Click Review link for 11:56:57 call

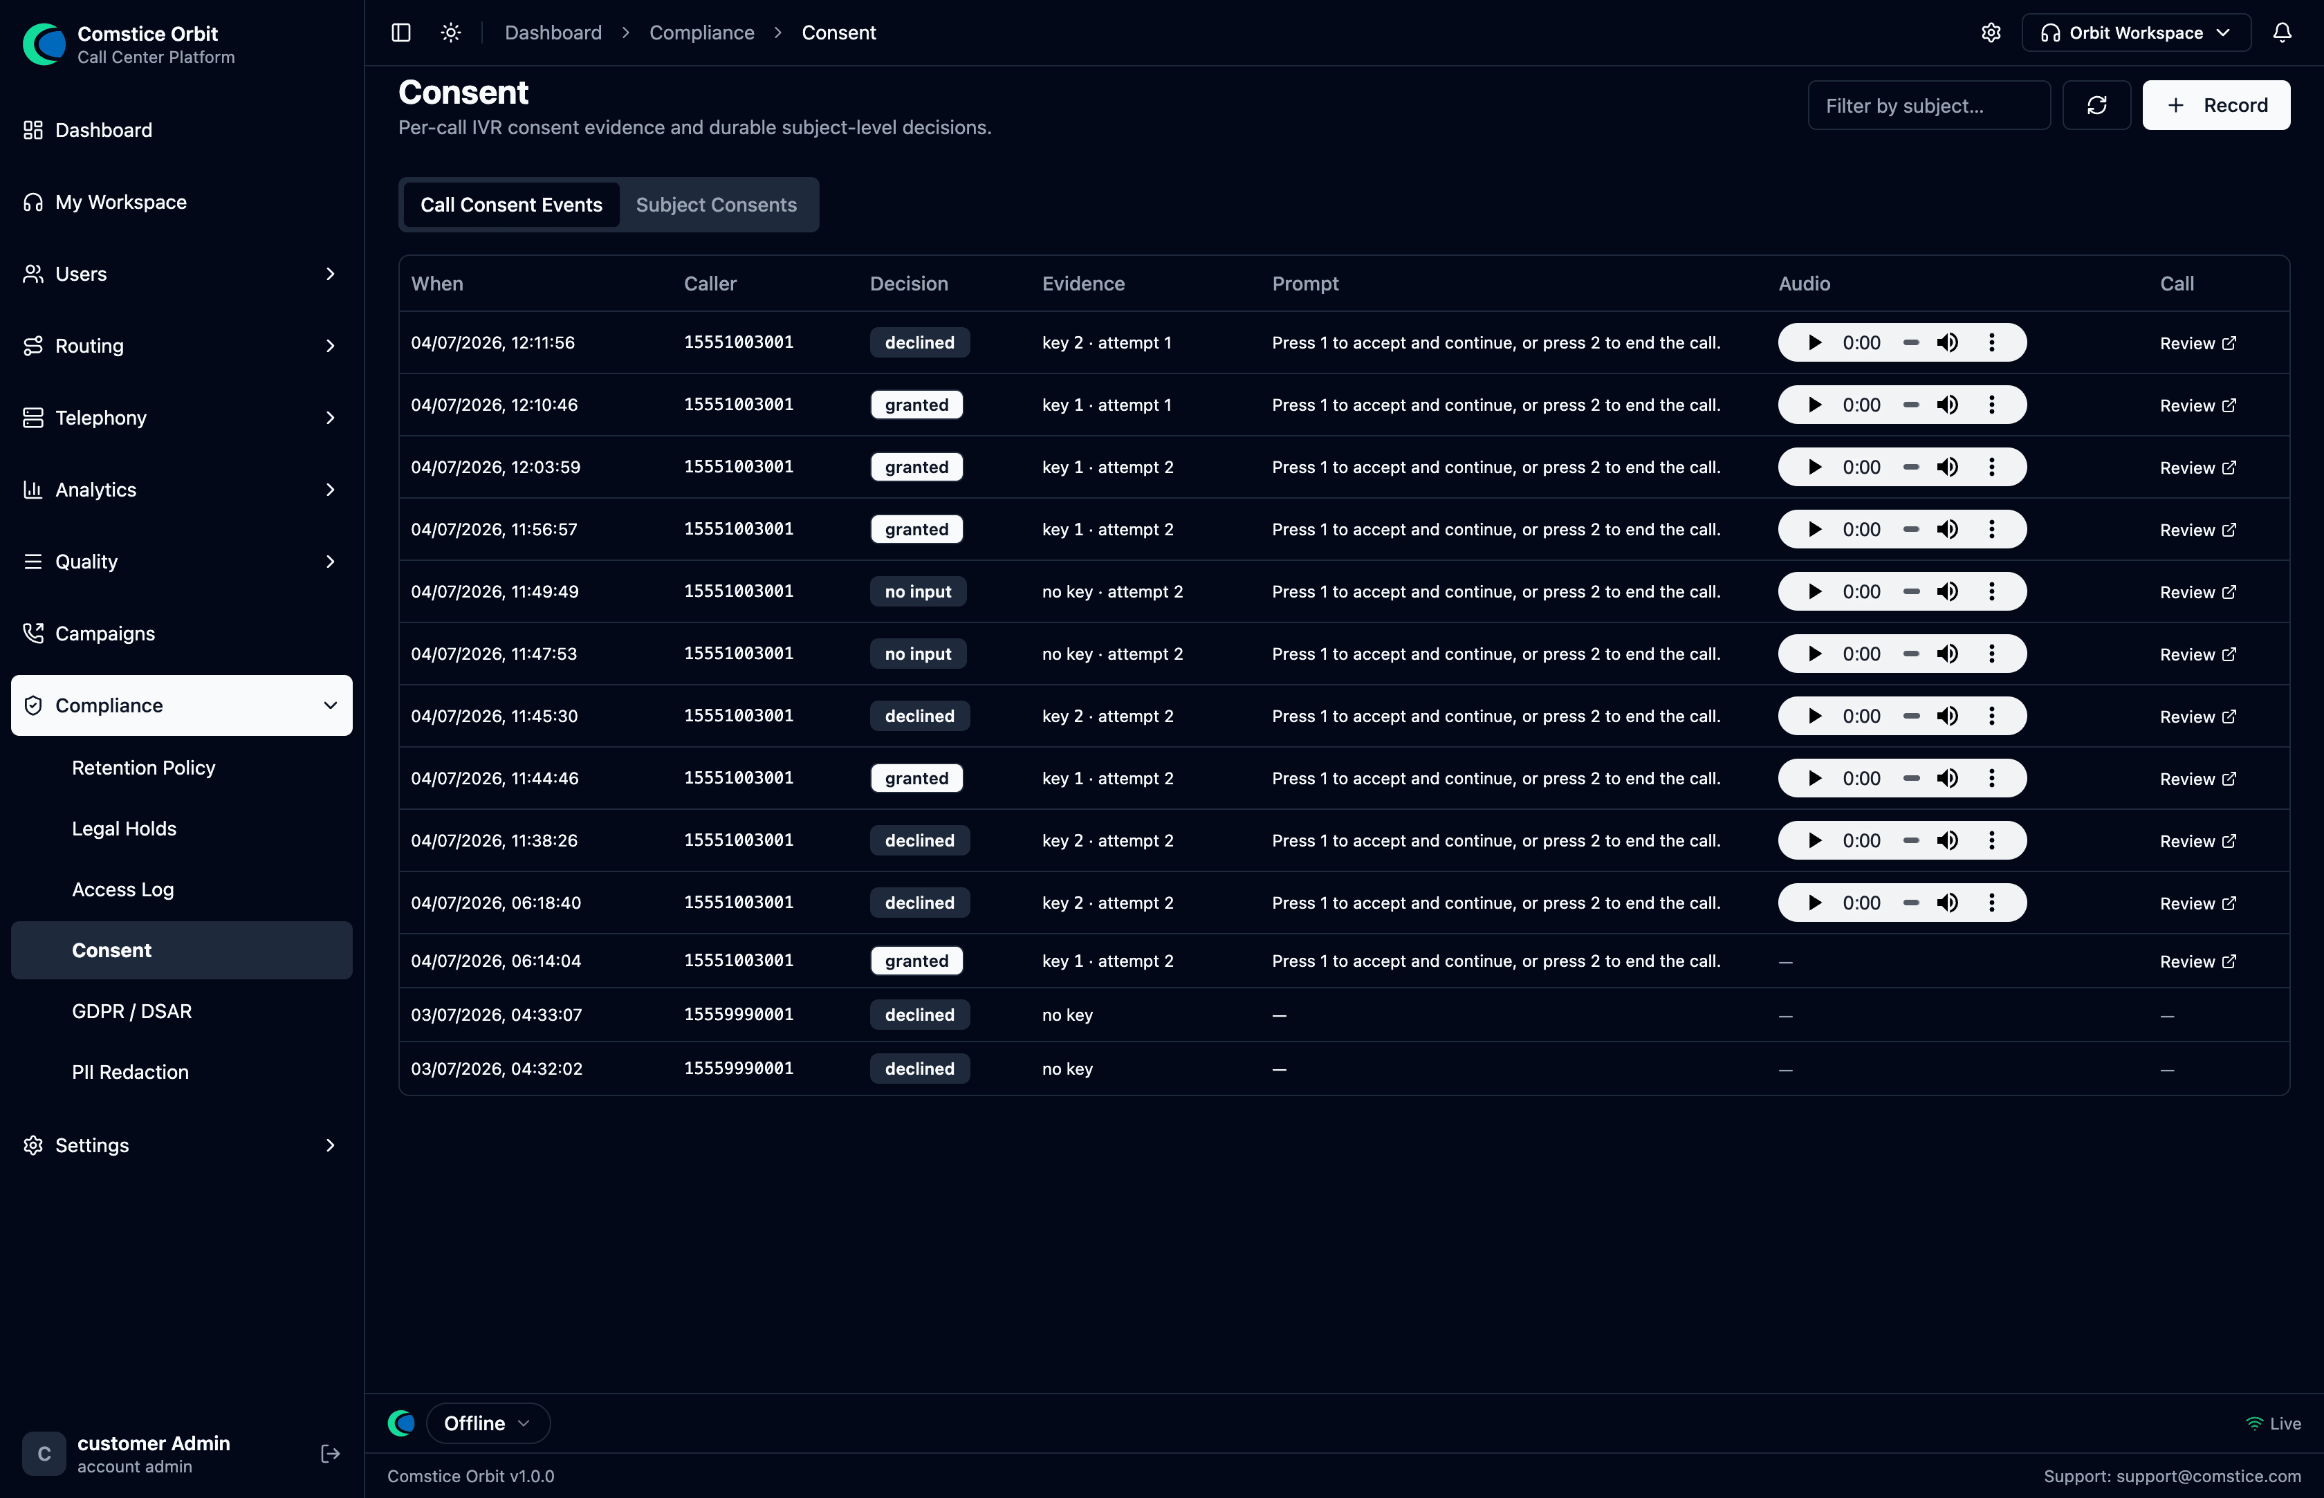2197,530
